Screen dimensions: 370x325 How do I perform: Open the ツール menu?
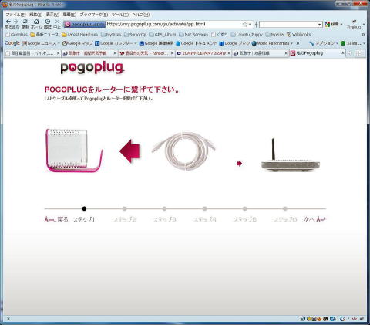coord(120,15)
